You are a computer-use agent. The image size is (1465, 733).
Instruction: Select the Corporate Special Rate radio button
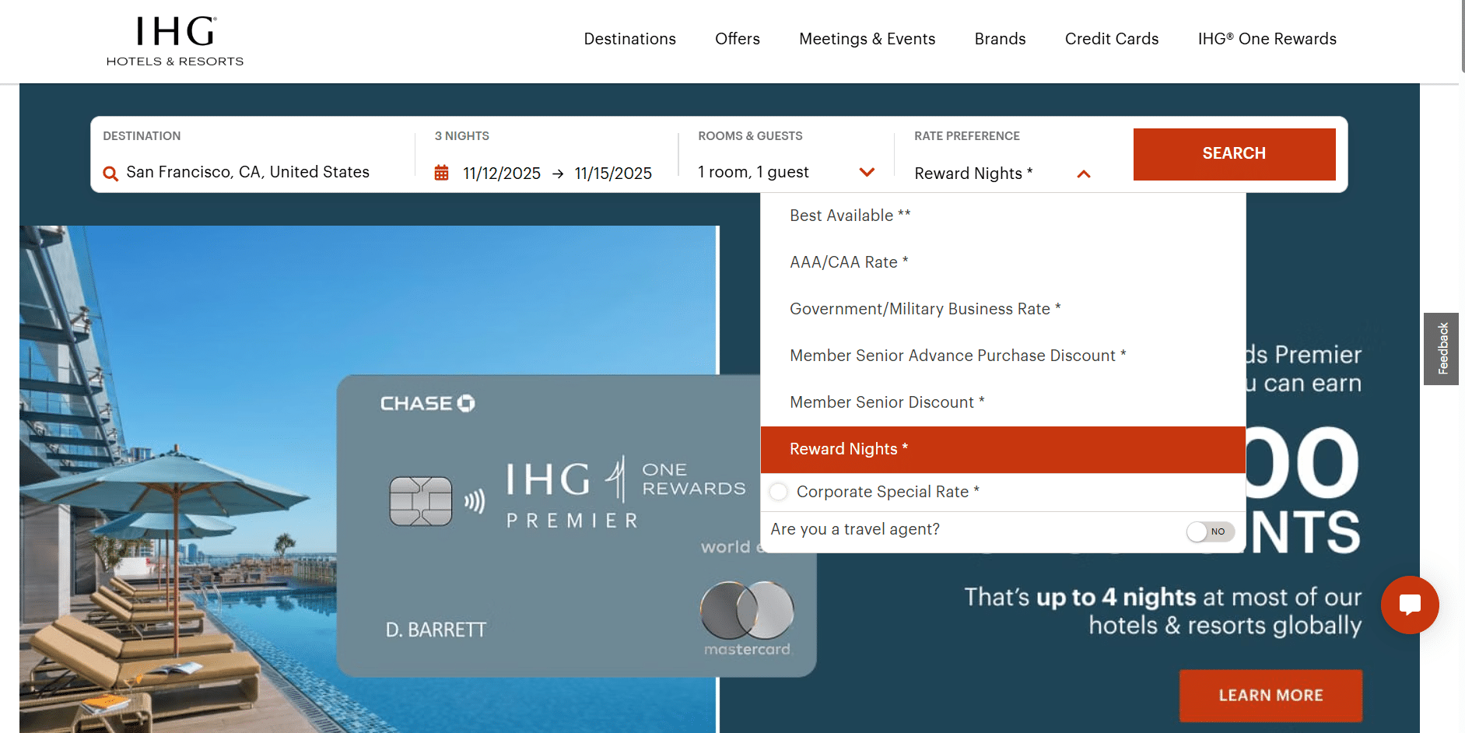(x=779, y=492)
